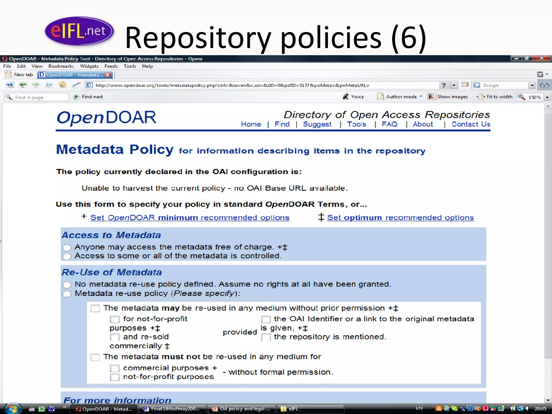Check 'the repository is mentioned' box
The image size is (552, 414).
pos(266,337)
